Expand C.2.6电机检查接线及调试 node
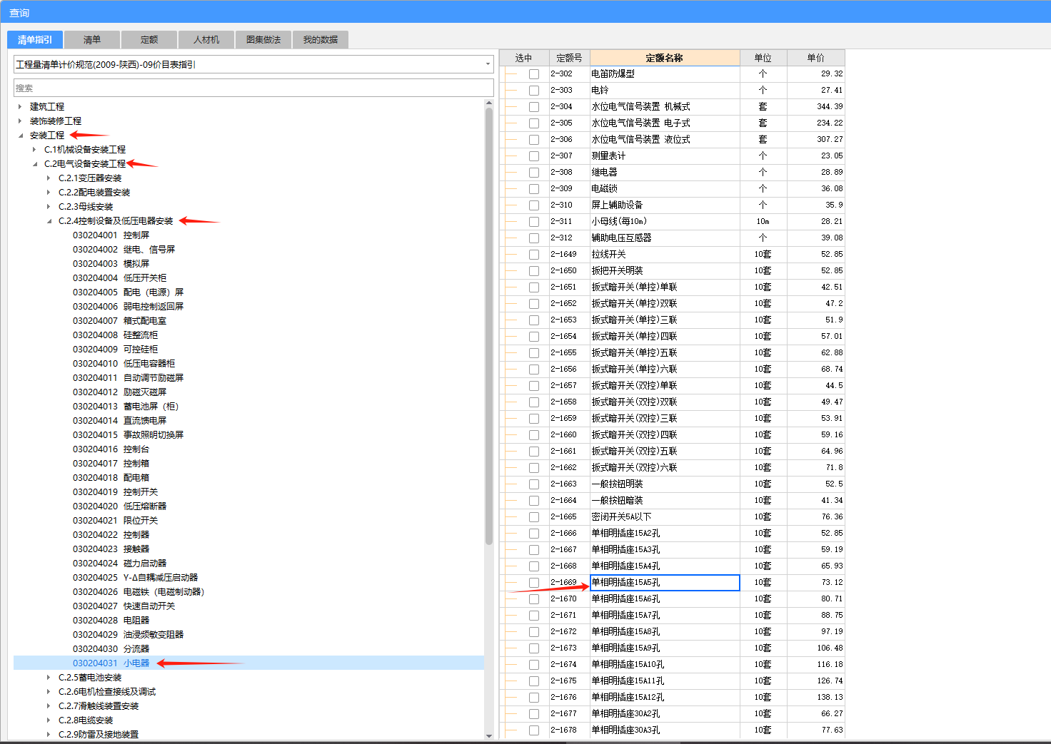This screenshot has height=744, width=1051. (49, 691)
